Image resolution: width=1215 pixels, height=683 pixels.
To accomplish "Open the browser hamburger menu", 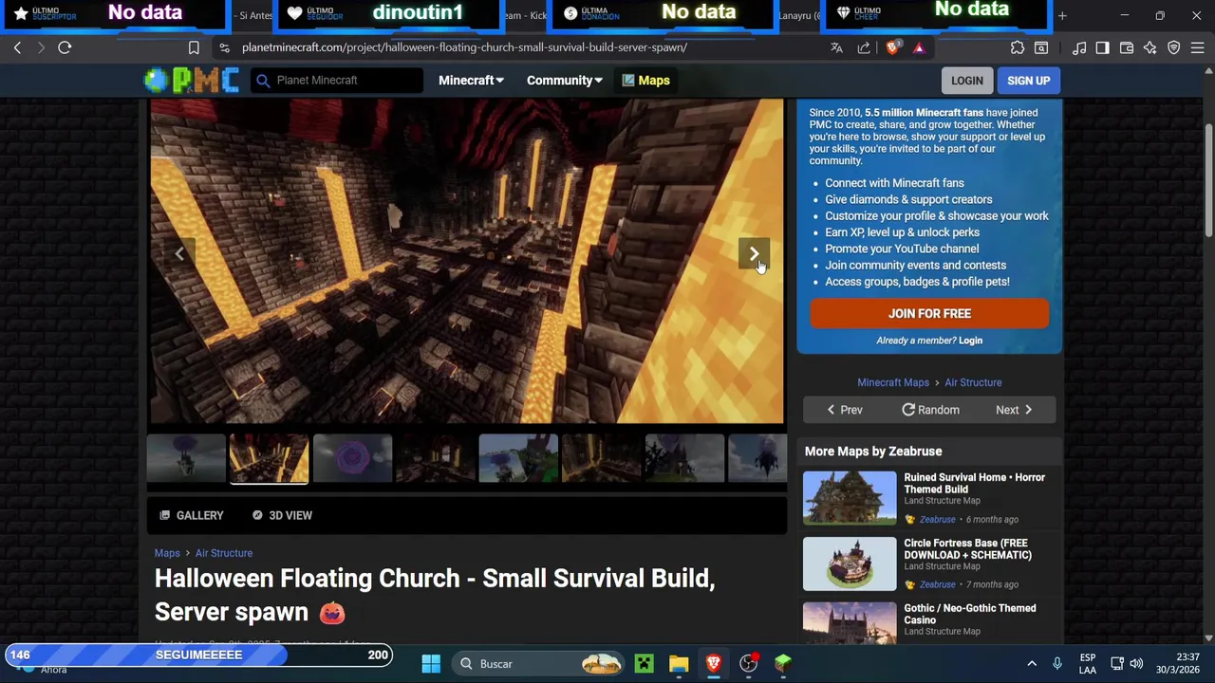I will pos(1198,47).
